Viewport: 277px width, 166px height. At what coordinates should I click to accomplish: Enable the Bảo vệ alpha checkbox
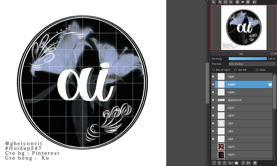coord(213,70)
